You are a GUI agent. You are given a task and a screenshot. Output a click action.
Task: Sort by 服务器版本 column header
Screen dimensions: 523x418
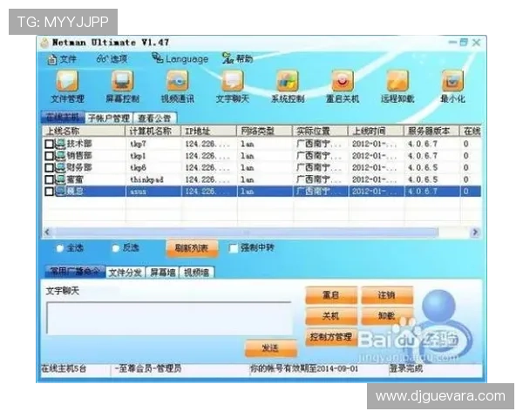432,131
